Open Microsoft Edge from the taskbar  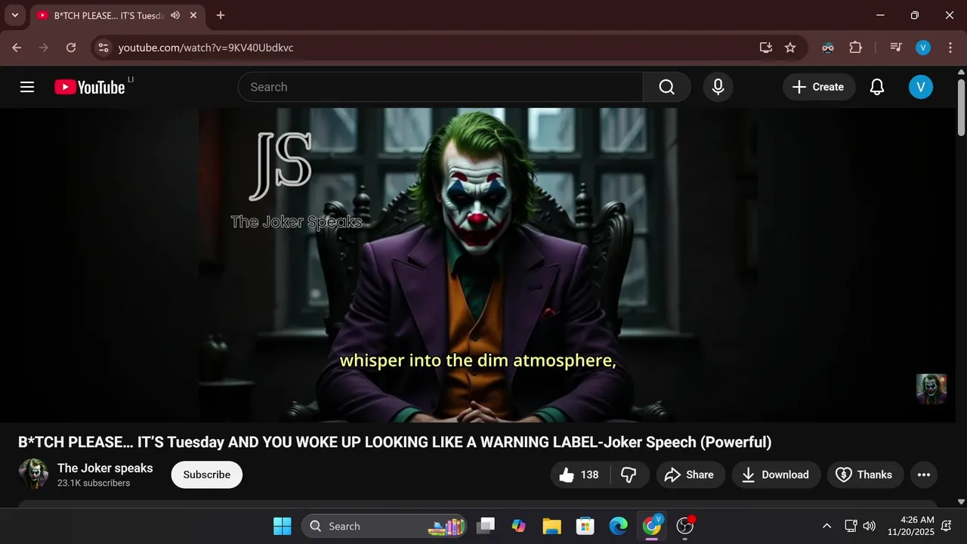(x=618, y=526)
